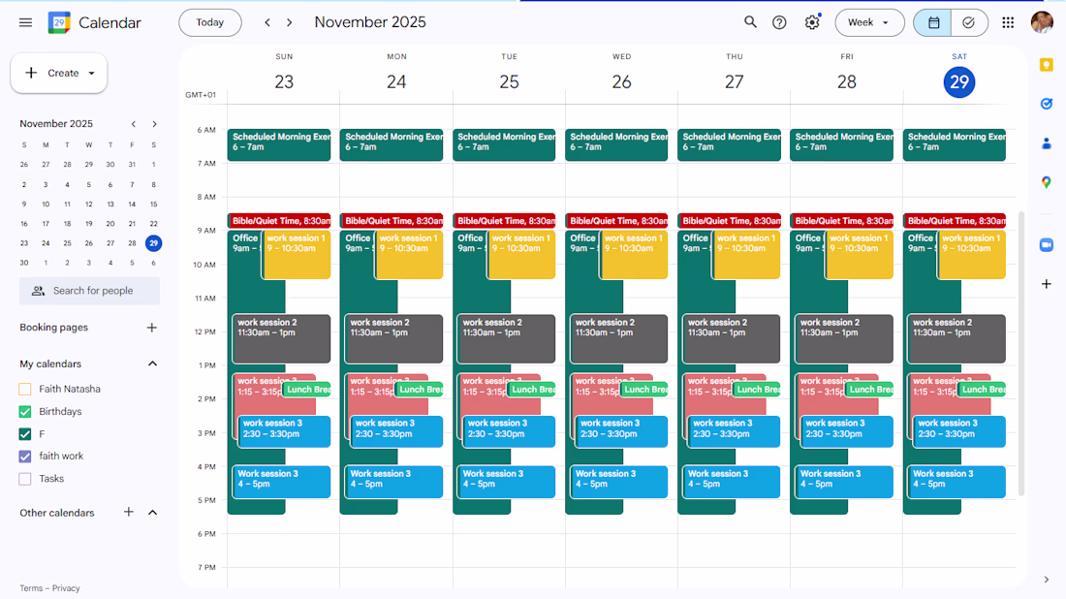
Task: Open Contacts in side panel
Action: click(x=1047, y=142)
